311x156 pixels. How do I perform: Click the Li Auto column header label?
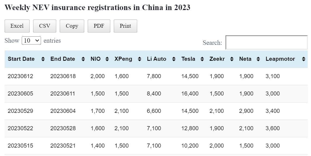(156, 59)
